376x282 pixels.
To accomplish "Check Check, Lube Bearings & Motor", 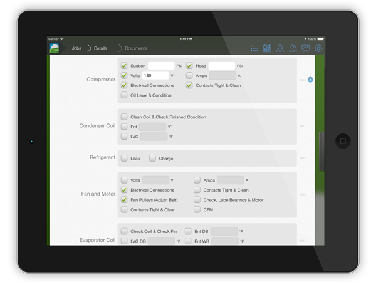I will (197, 199).
